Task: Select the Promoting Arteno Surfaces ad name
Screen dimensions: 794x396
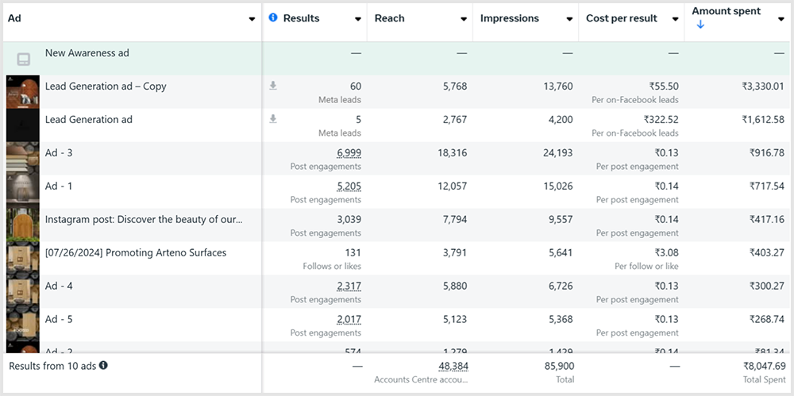Action: click(135, 252)
